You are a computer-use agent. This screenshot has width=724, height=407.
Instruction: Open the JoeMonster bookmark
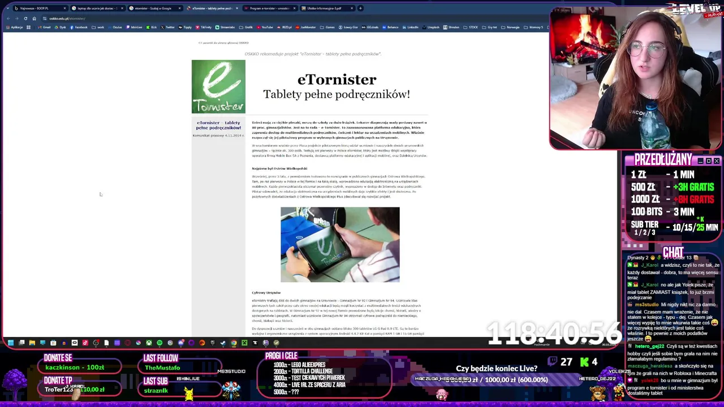click(305, 27)
